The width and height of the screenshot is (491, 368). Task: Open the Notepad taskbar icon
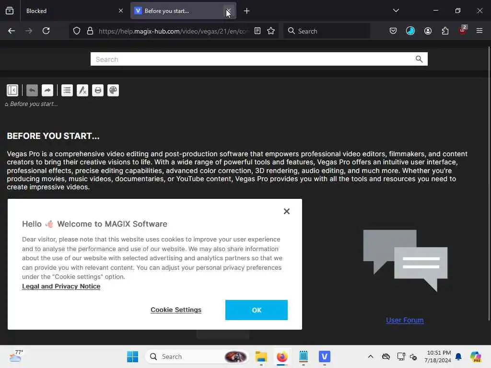click(303, 356)
